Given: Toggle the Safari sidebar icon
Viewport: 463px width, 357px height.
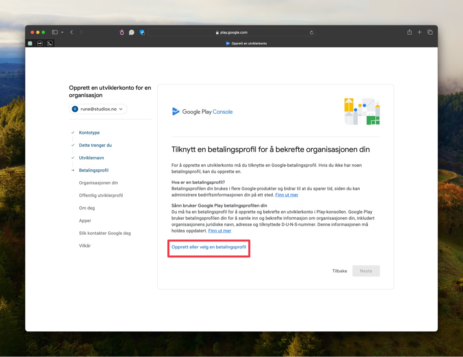Looking at the screenshot, I should (x=55, y=32).
